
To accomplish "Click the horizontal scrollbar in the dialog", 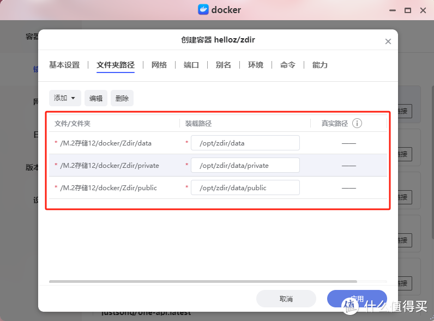I will pyautogui.click(x=203, y=281).
